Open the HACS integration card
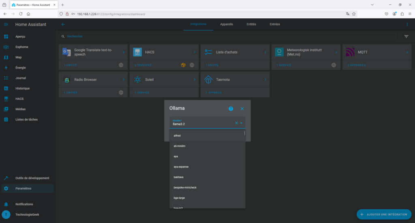Viewport: 415px width, 223px height. (x=164, y=52)
